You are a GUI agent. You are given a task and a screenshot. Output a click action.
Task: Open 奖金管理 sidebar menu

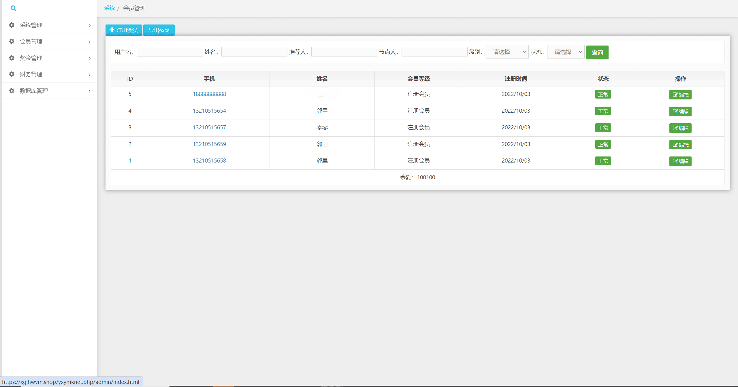pyautogui.click(x=31, y=58)
